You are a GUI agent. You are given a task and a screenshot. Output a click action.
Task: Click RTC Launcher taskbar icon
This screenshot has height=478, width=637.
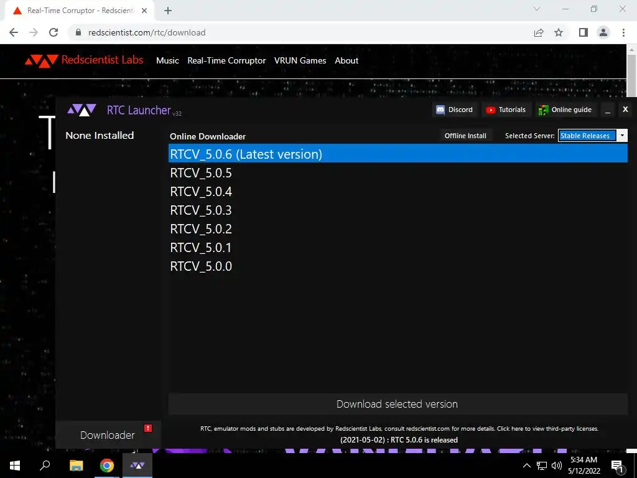click(137, 465)
